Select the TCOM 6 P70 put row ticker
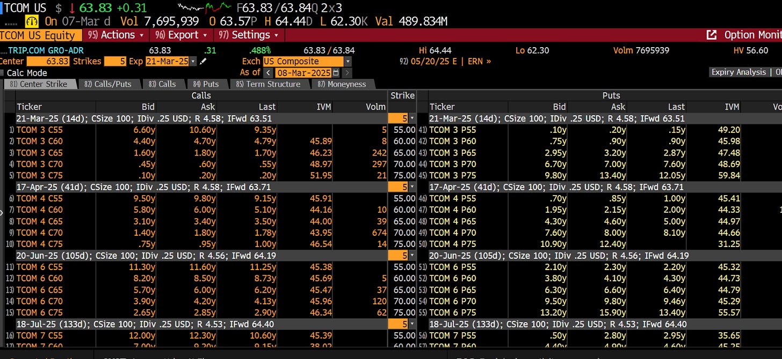The width and height of the screenshot is (782, 359). click(x=453, y=302)
